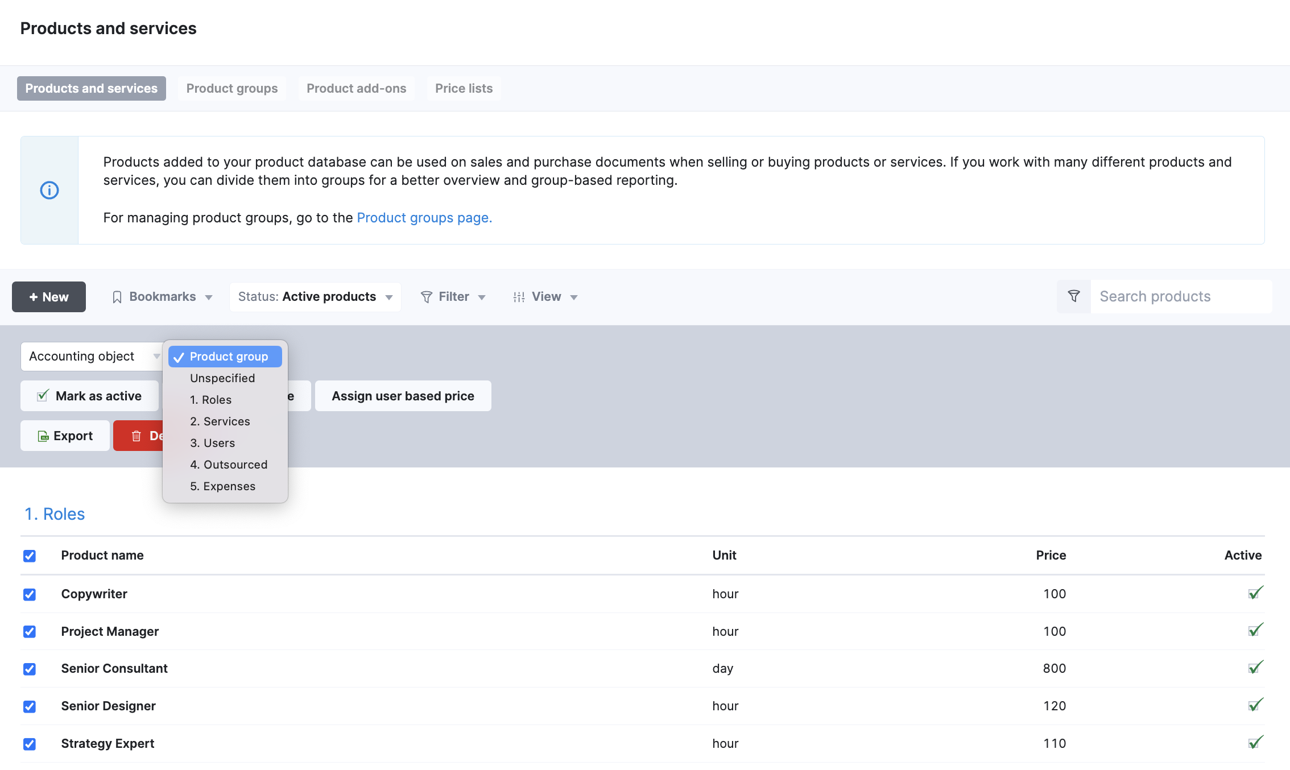The image size is (1290, 770).
Task: Switch to the Product groups tab
Action: 232,88
